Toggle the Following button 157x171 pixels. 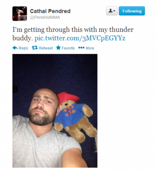pos(132,11)
